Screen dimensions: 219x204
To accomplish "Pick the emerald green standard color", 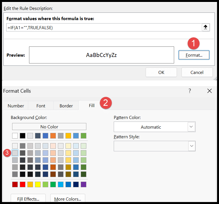I will (53, 184).
